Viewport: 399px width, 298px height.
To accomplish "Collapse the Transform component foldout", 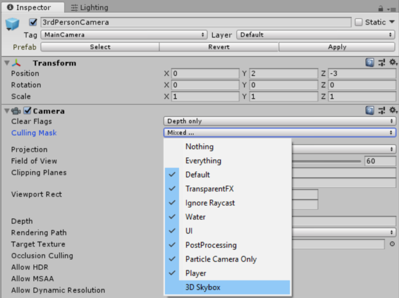I will (x=7, y=63).
